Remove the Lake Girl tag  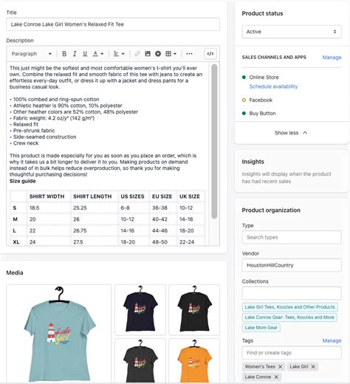click(x=313, y=366)
